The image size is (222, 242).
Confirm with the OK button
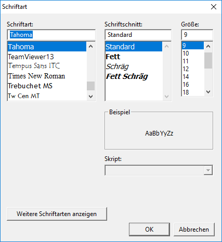point(149,230)
